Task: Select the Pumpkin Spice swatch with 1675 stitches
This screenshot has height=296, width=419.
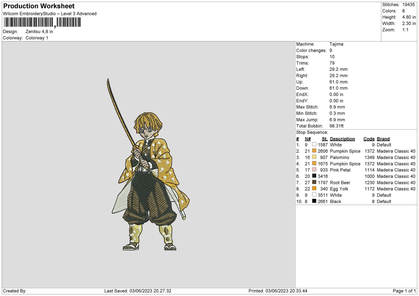Action: (x=314, y=164)
